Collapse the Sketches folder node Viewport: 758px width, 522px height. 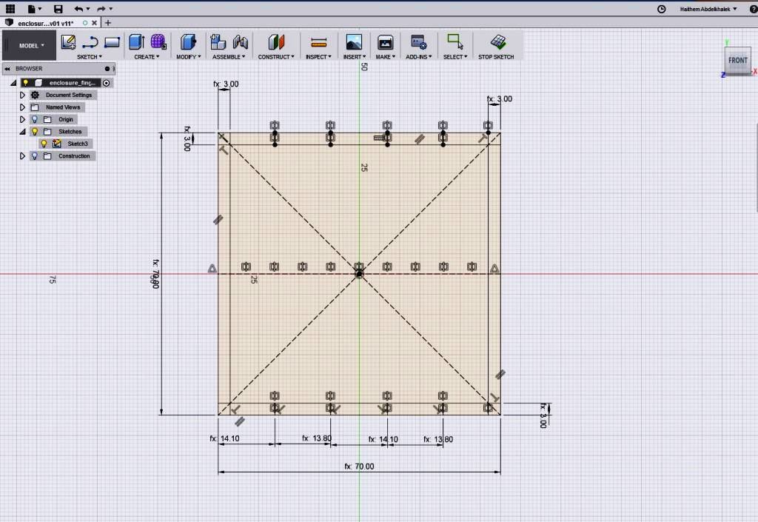coord(22,132)
